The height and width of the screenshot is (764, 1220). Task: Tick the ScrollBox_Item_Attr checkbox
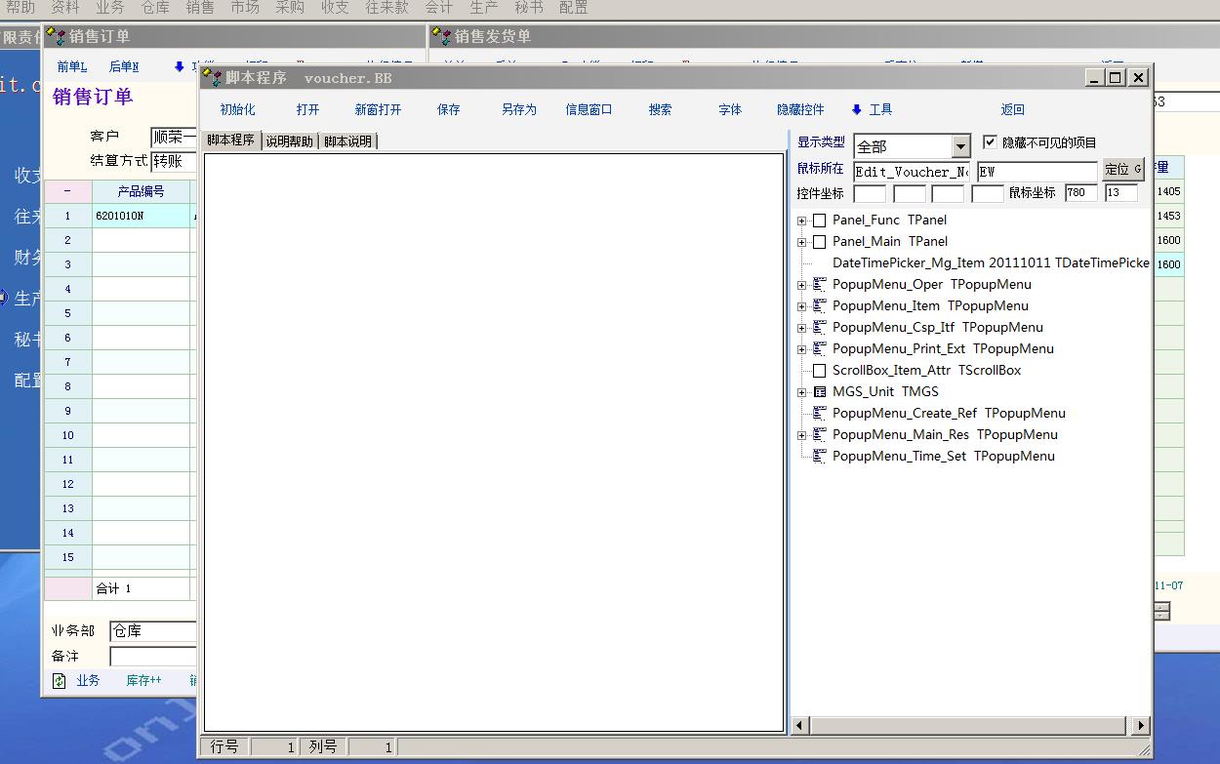coord(820,371)
